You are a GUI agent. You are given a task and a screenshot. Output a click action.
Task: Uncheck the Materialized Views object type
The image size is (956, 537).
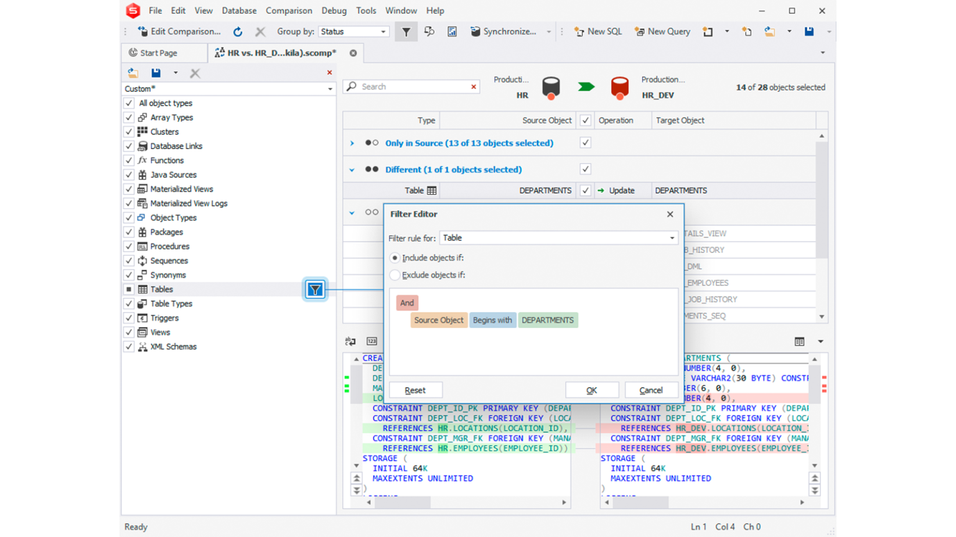129,188
